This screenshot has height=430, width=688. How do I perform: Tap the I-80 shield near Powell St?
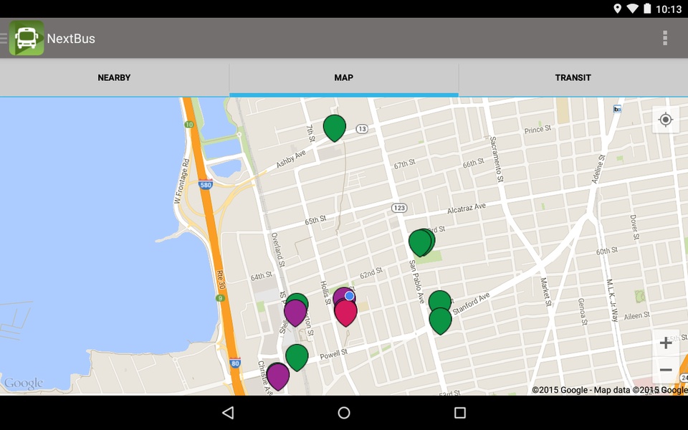click(235, 363)
